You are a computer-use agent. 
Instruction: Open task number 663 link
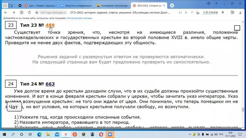tap(50, 84)
